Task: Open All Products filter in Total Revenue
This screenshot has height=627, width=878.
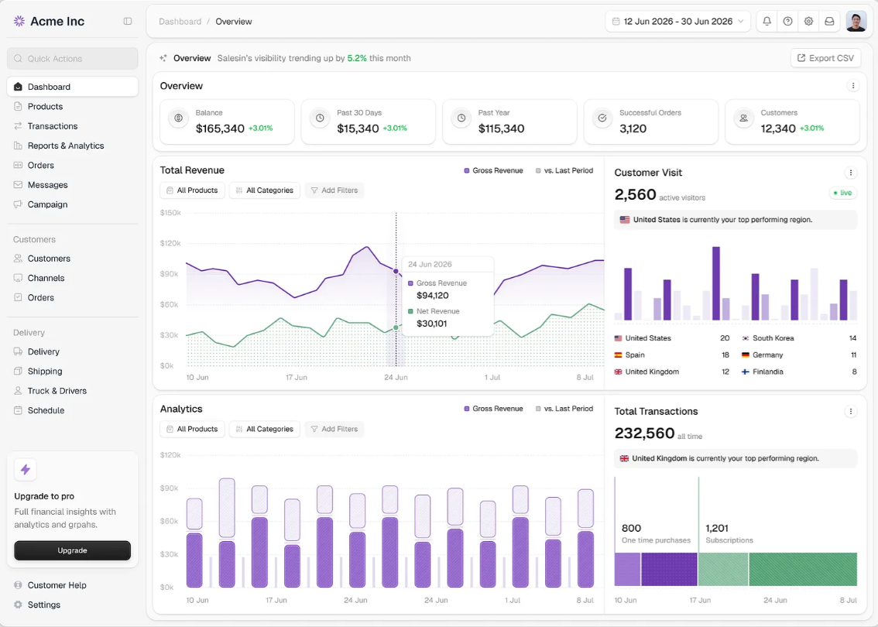Action: pyautogui.click(x=192, y=190)
